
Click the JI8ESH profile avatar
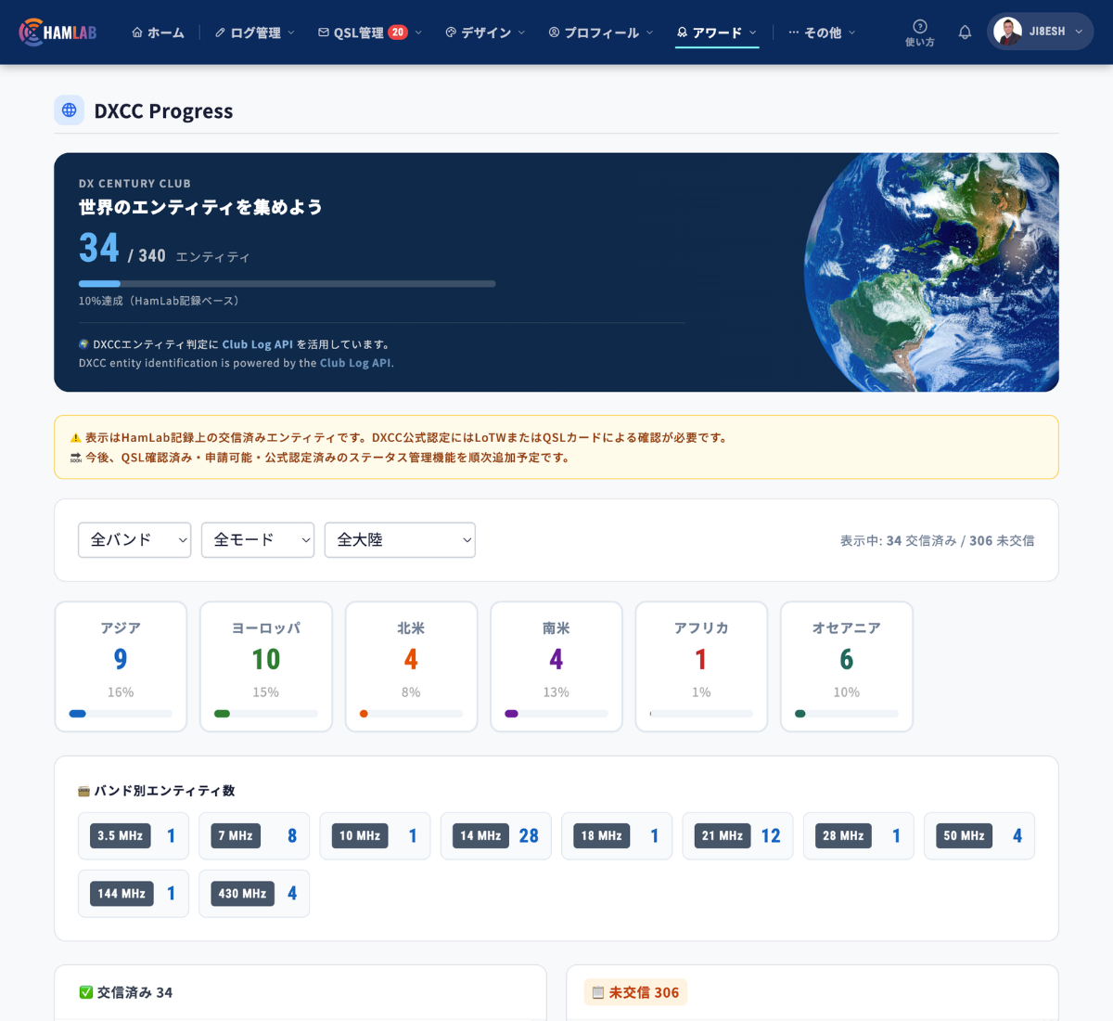(x=1007, y=32)
